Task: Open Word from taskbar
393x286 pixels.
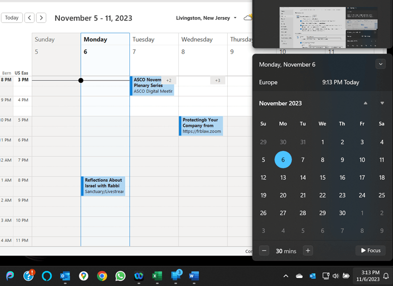Action: tap(194, 276)
